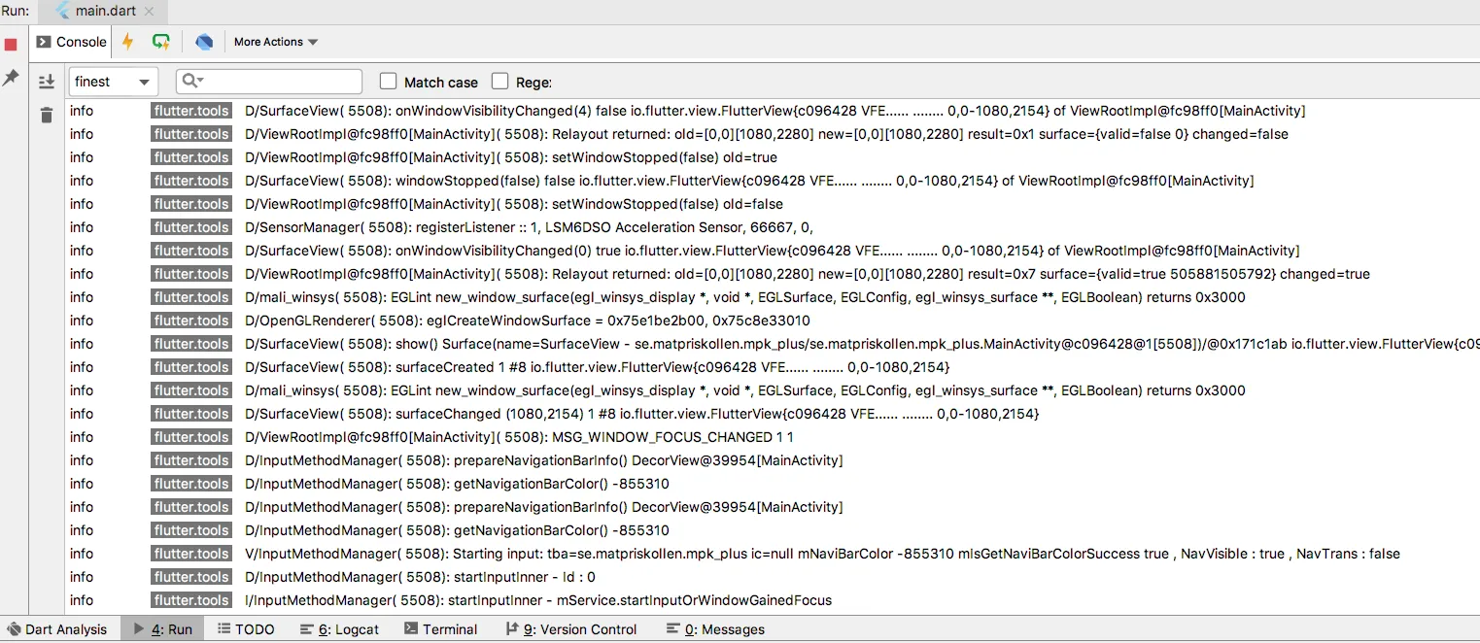This screenshot has height=643, width=1480.
Task: Open 6: Logcat tool window
Action: click(339, 629)
